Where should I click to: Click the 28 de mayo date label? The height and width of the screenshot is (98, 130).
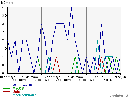pyautogui.click(x=75, y=77)
